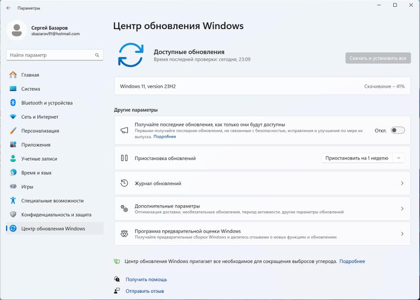Viewport: 420px width, 300px height.
Task: Click the Windows 11, version 23H2 update row
Action: [x=262, y=86]
